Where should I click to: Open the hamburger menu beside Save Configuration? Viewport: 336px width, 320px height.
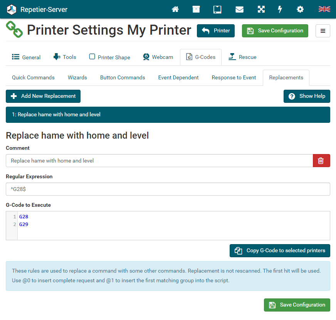point(323,31)
